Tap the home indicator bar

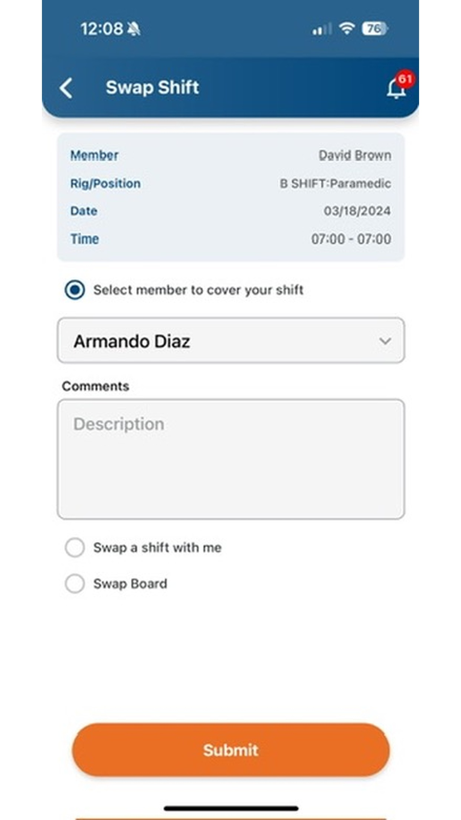click(231, 808)
